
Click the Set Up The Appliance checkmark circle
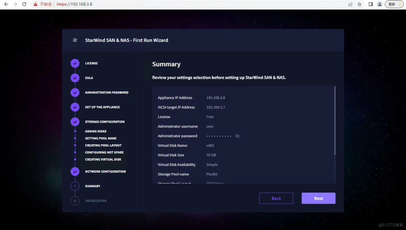75,107
